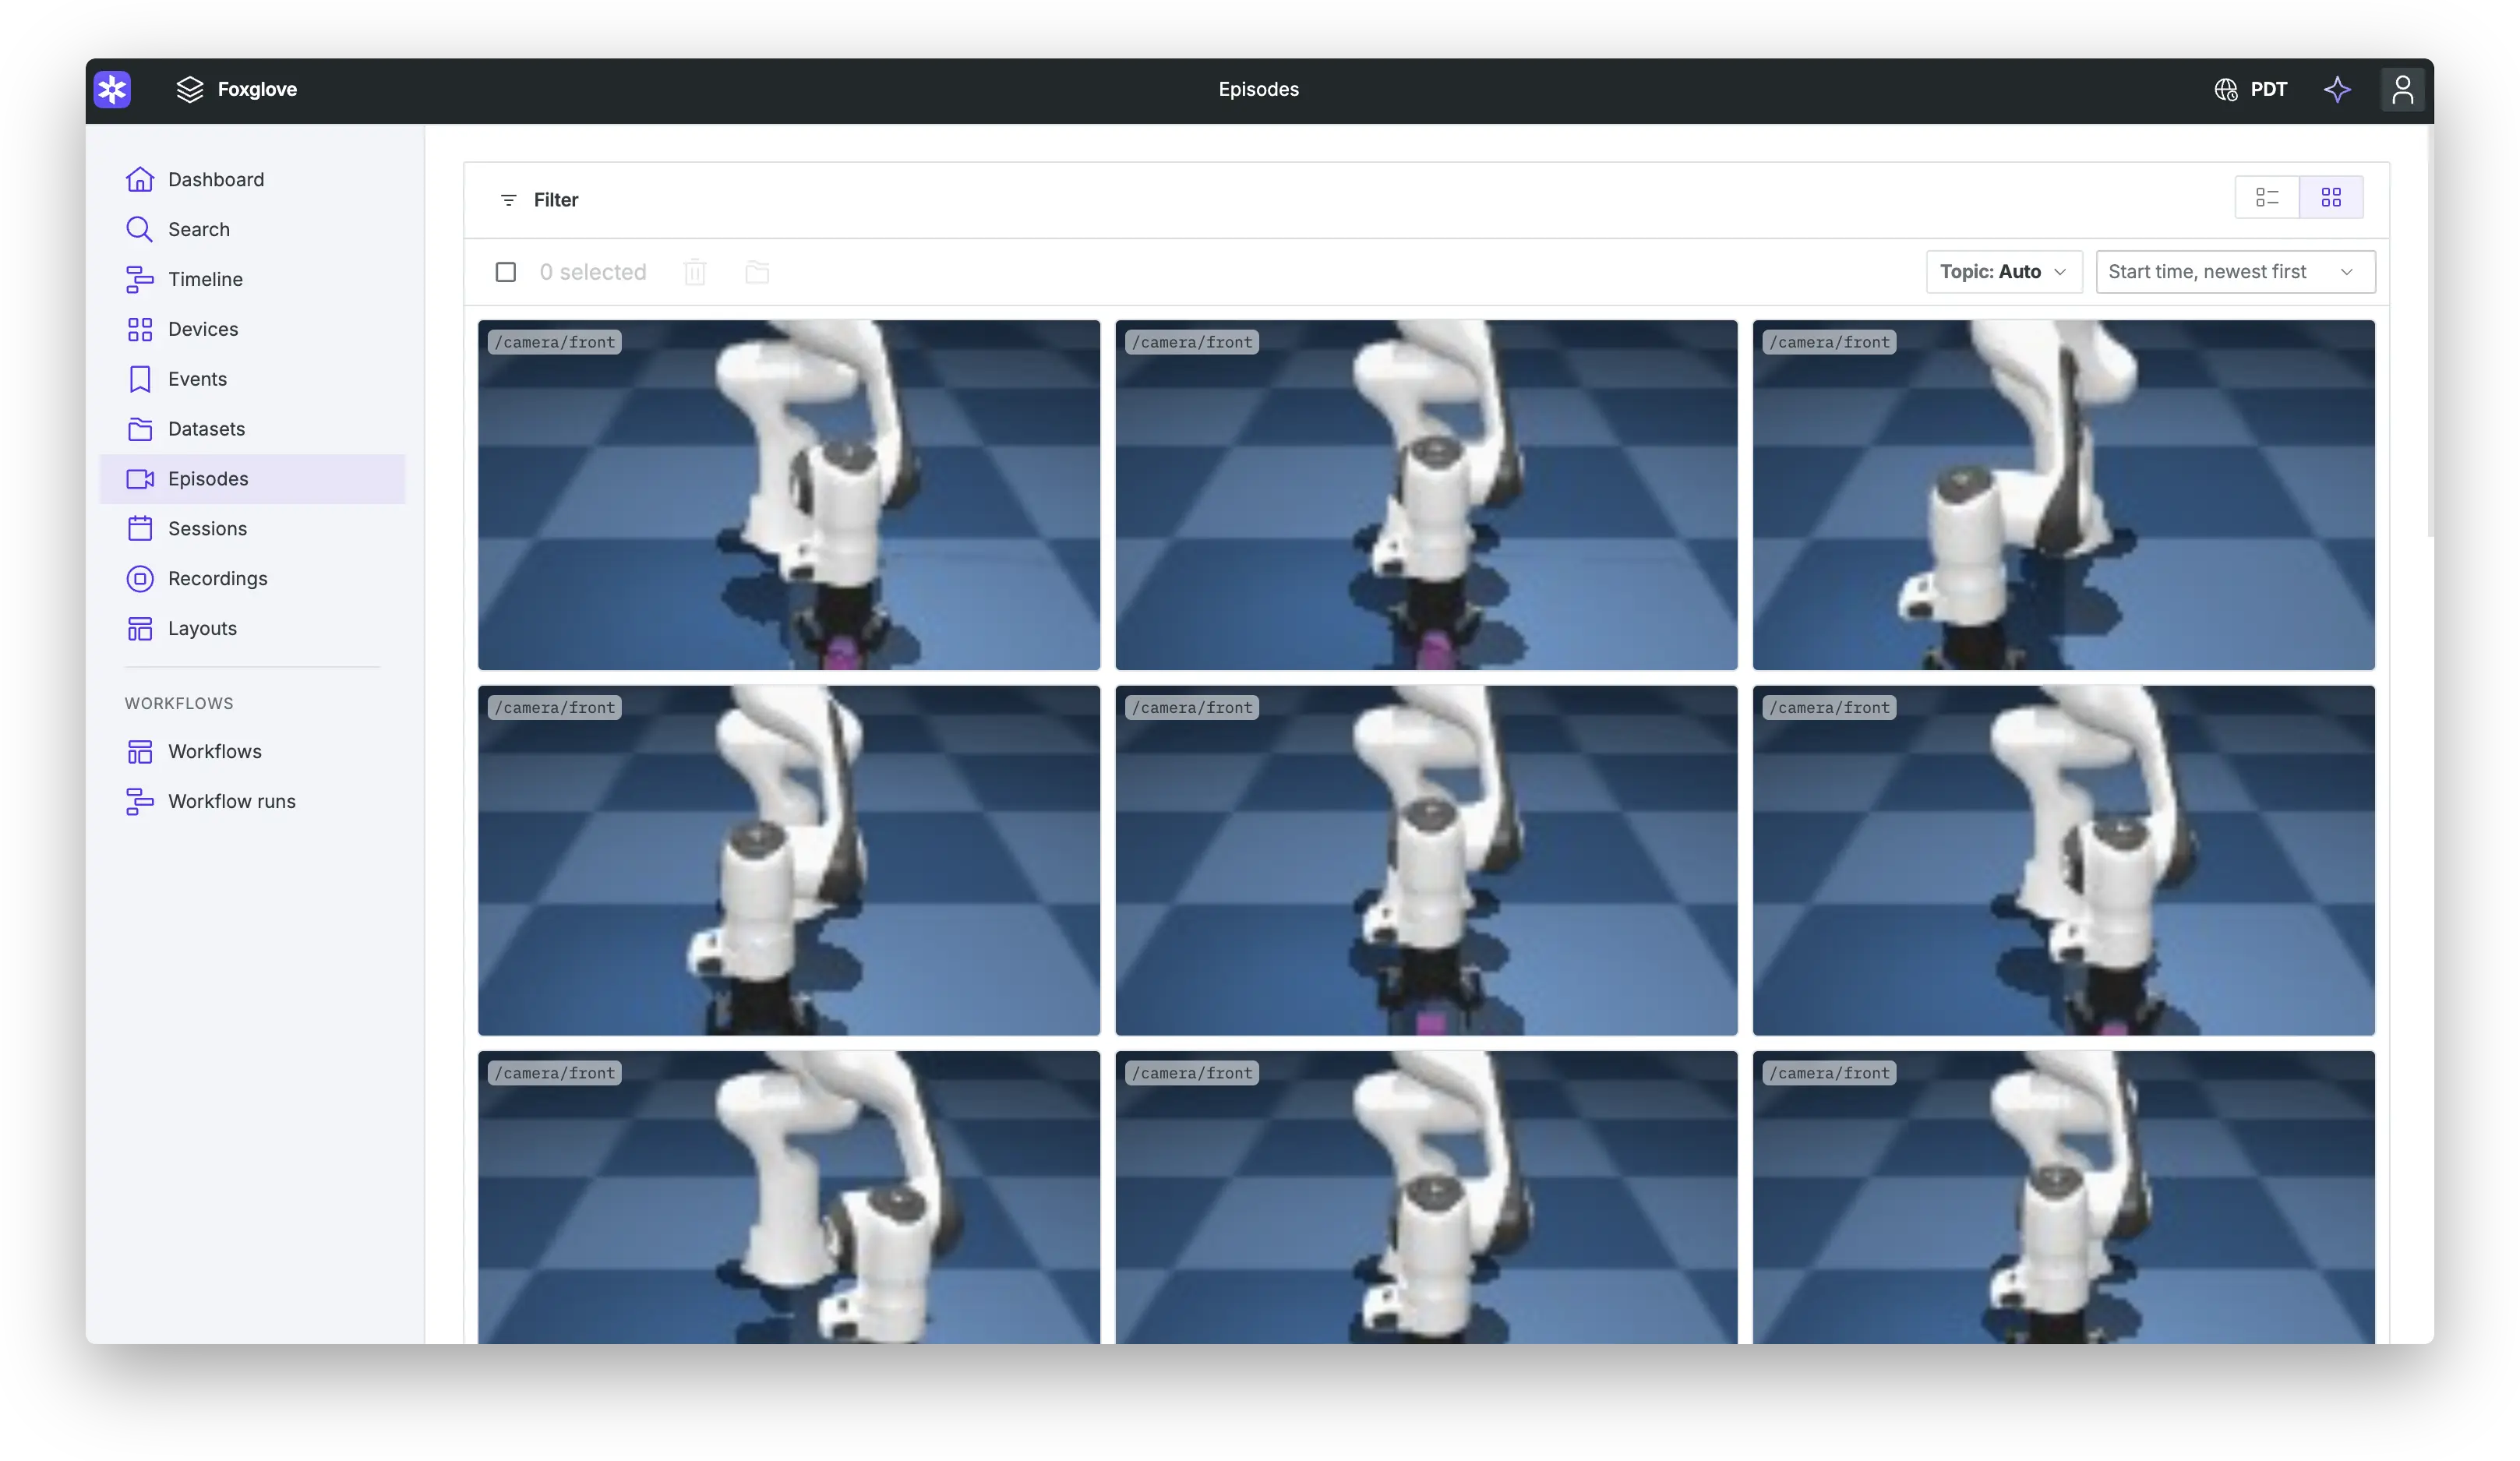Open Workflows page
The image size is (2520, 1461).
[252, 751]
